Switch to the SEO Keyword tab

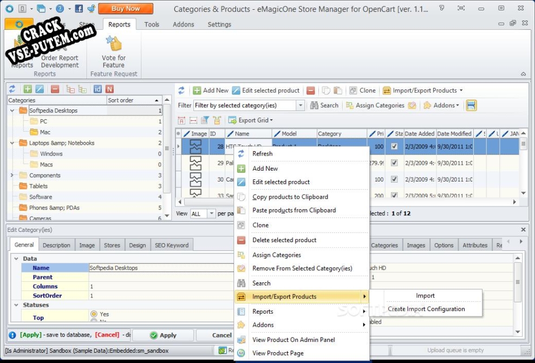(172, 245)
